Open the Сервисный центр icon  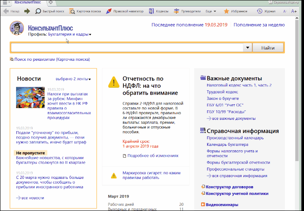pyautogui.click(x=270, y=2)
